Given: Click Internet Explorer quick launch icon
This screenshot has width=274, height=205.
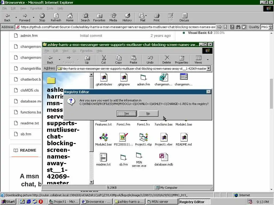Looking at the screenshot, I should coord(29,202).
